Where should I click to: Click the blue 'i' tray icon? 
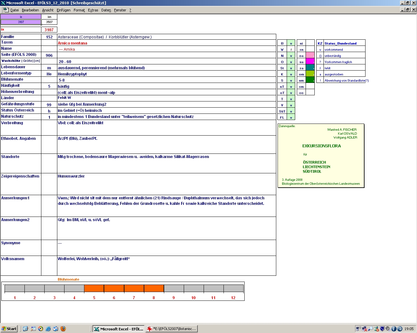[394, 329]
